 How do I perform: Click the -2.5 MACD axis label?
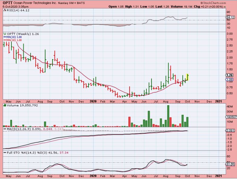(229, 150)
